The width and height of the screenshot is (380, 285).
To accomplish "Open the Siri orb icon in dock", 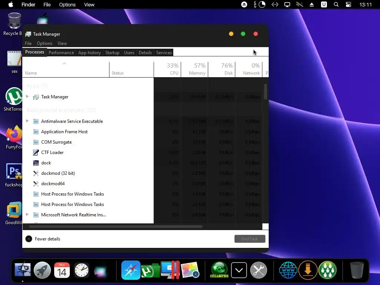I will point(100,271).
